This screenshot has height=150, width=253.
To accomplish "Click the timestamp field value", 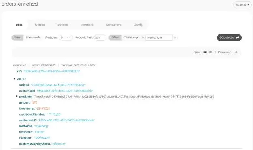I will click(x=43, y=108).
